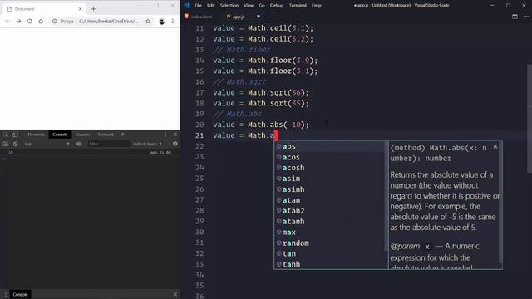Screen dimensions: 532x299
Task: Switch to DevTools Sources tab
Action: (83, 135)
